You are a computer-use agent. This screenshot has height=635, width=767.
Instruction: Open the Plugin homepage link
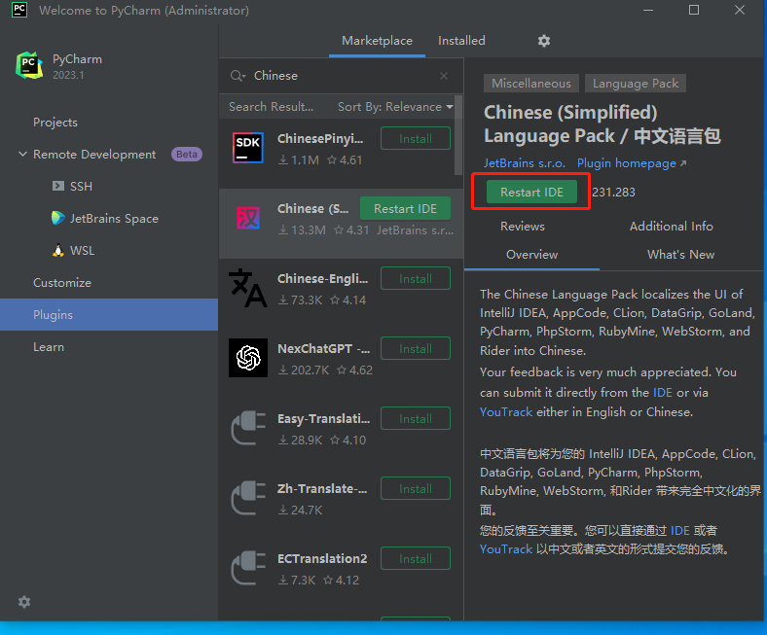tap(632, 163)
